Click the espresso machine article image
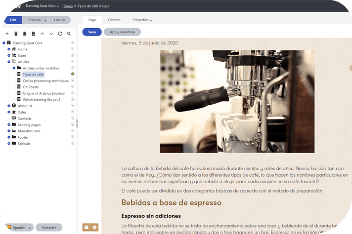 (237, 102)
